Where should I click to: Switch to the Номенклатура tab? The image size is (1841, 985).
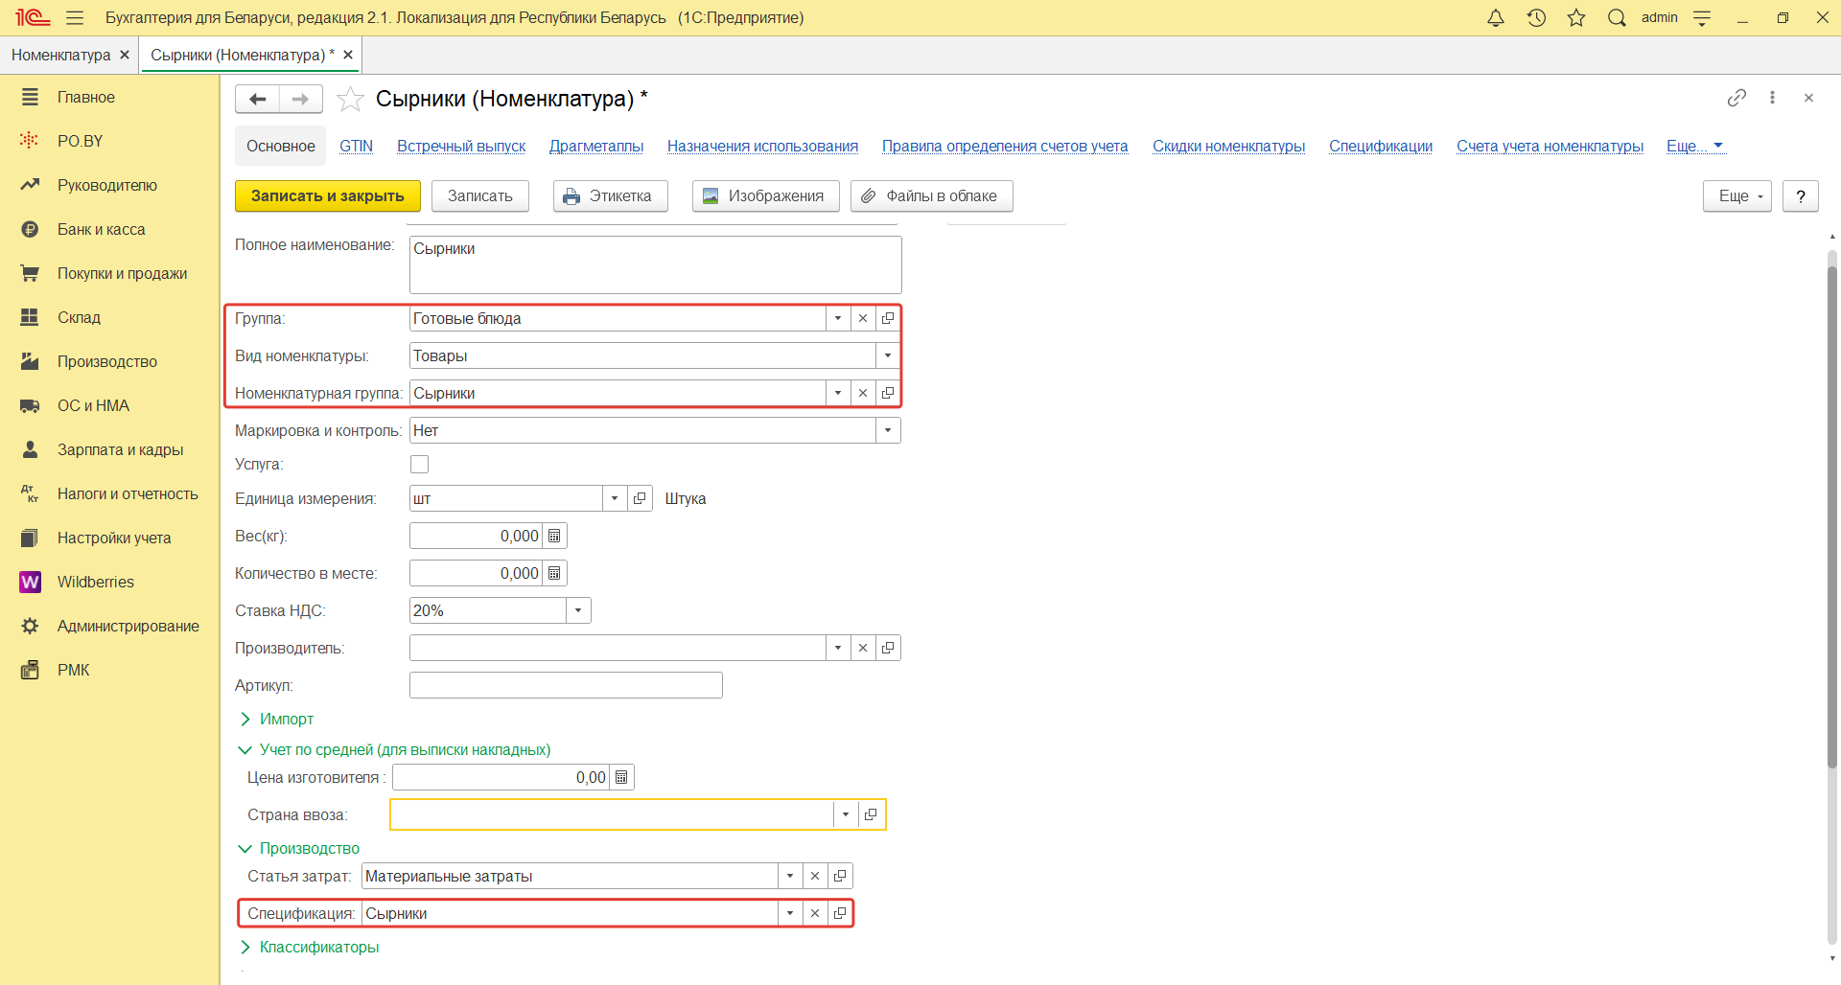(x=60, y=56)
